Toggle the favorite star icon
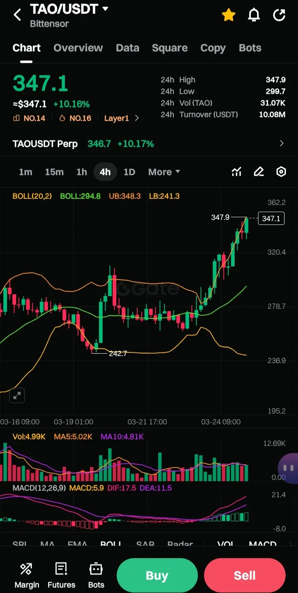 [228, 15]
